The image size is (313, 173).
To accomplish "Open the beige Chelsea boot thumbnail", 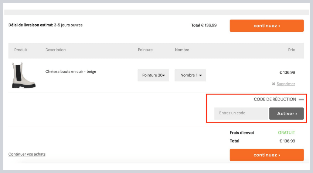I will [x=24, y=75].
